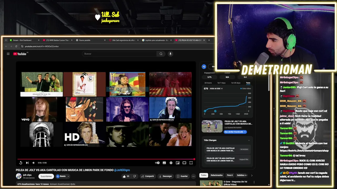Toggle subtitles in the player
Image resolution: width=337 pixels, height=189 pixels.
164,163
